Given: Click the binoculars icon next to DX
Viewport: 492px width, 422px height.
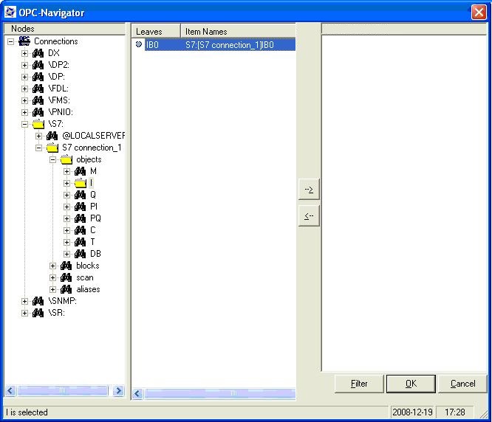Looking at the screenshot, I should [x=38, y=53].
